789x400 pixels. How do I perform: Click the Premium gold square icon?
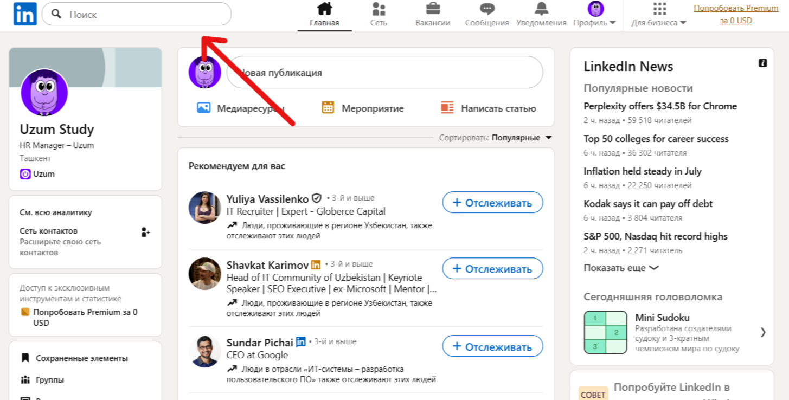click(x=25, y=312)
